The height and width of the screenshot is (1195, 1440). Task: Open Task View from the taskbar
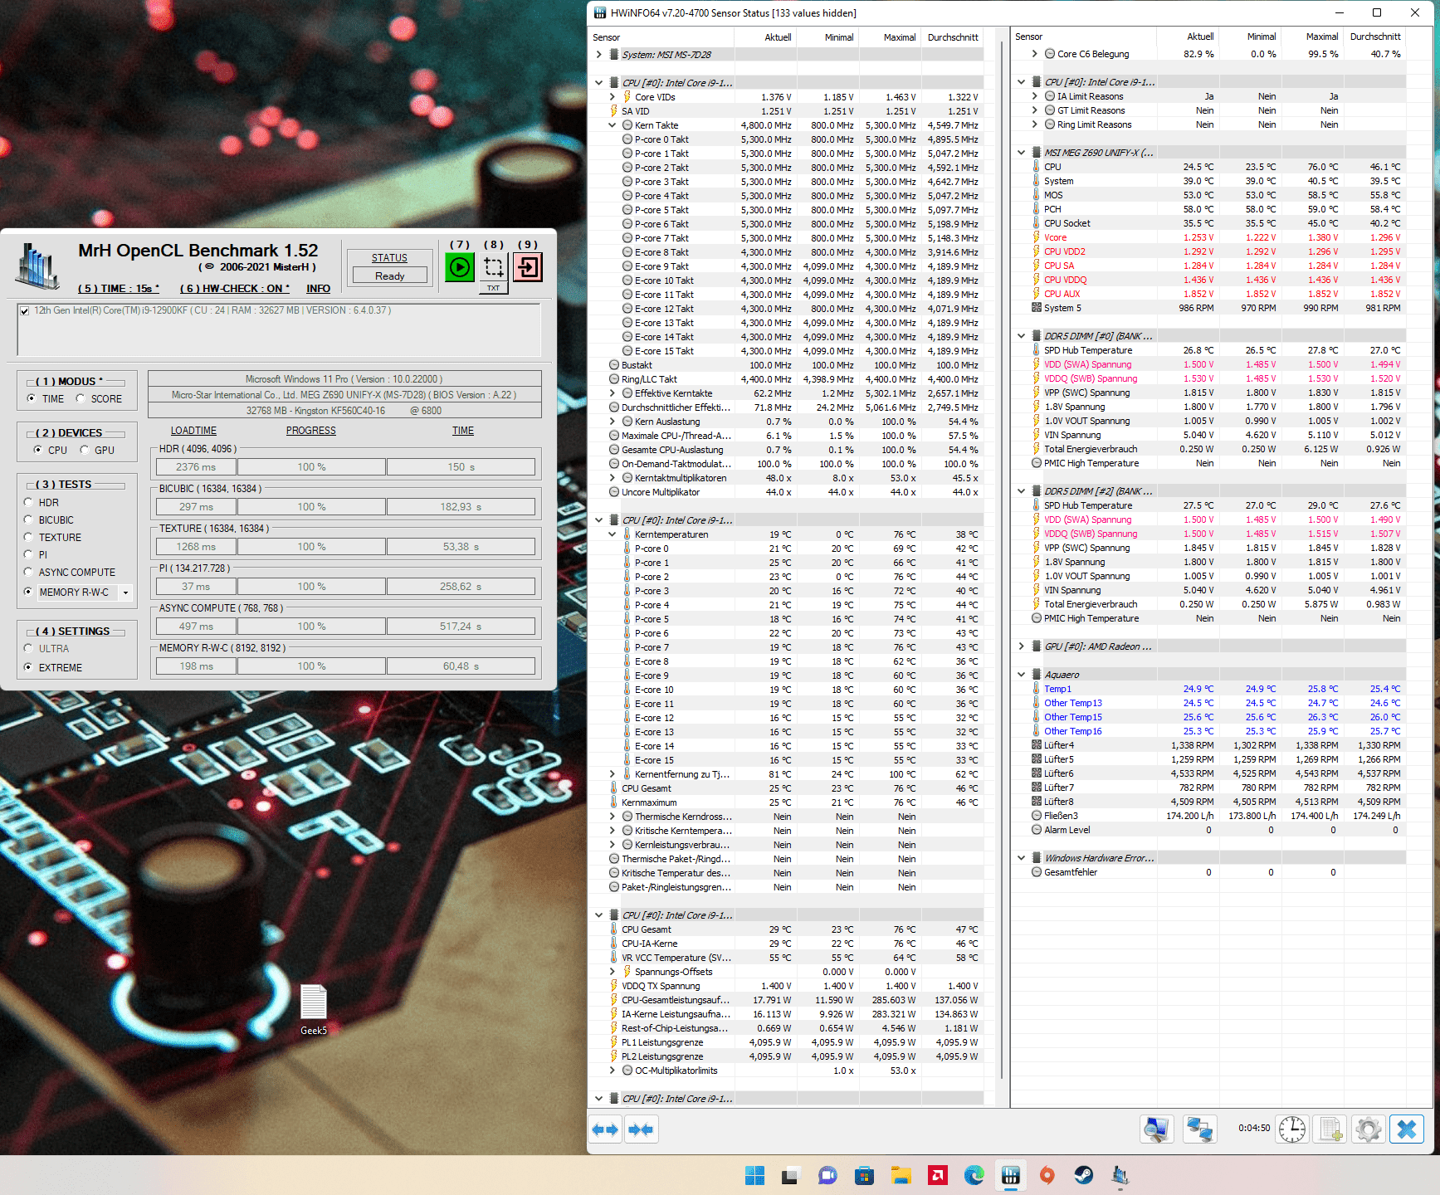coord(789,1175)
